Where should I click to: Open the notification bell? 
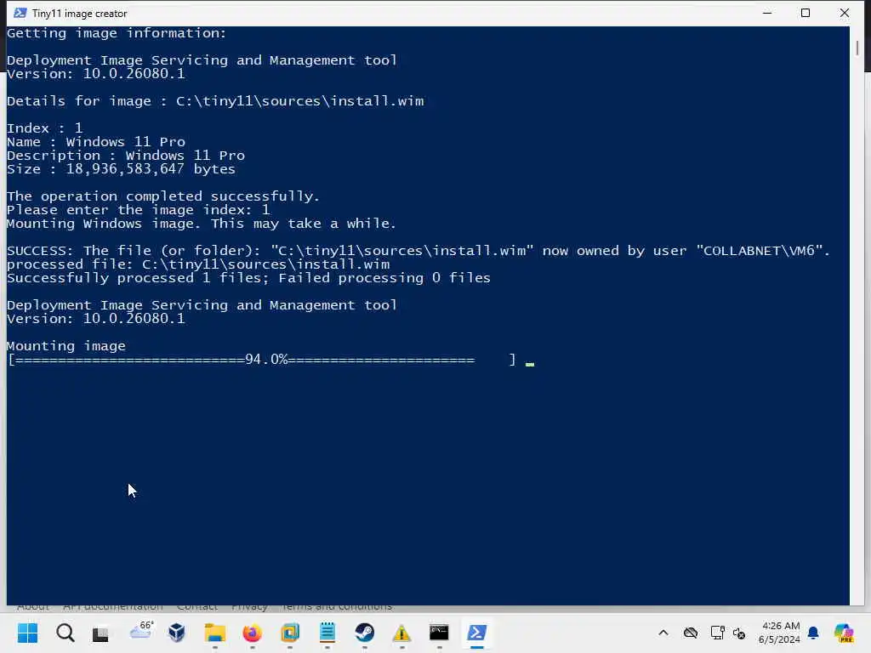[x=813, y=633]
